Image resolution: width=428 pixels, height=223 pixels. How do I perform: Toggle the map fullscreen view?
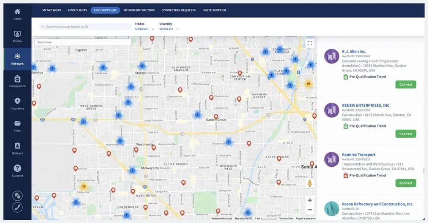coord(310,43)
